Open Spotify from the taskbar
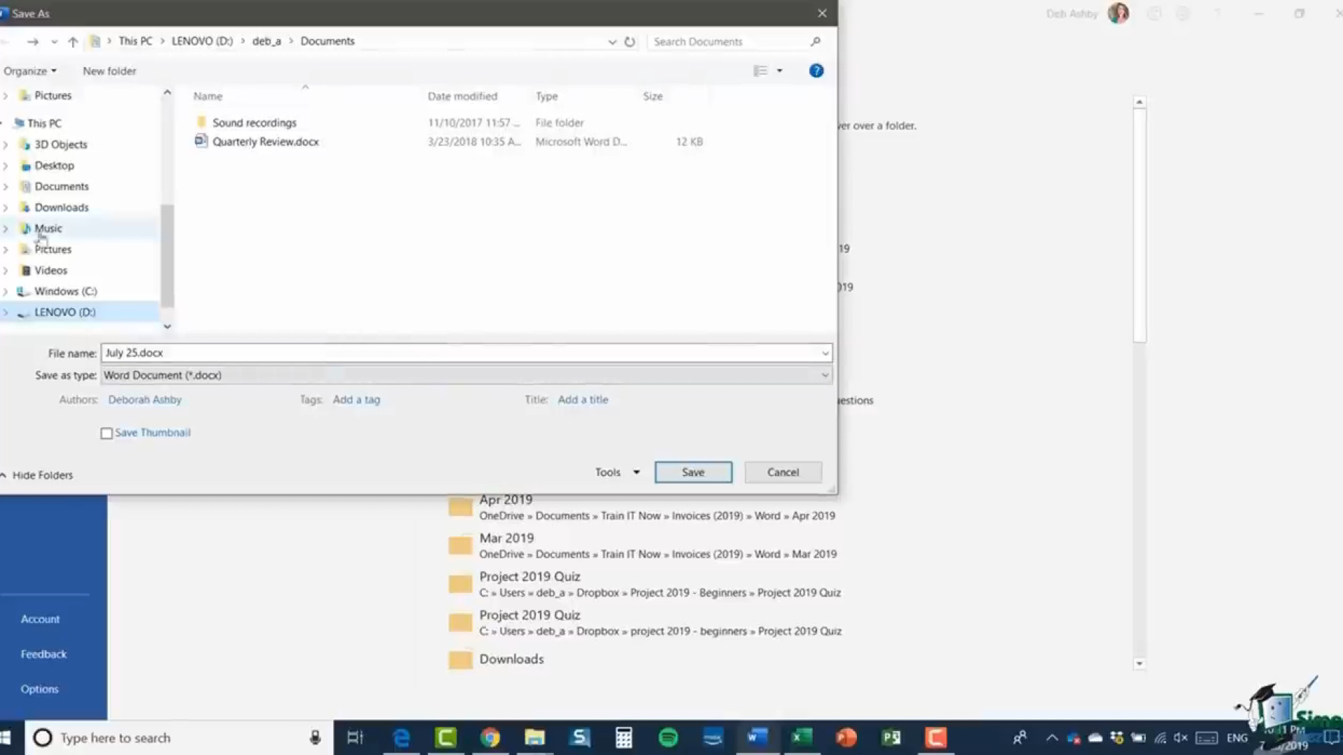Screen dimensions: 1343x755 (668, 738)
